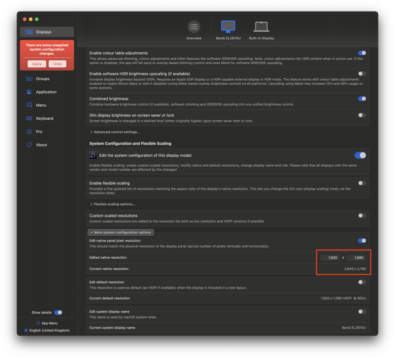395x358 pixels.
Task: Expand Advanced control settings
Action: tap(115, 132)
